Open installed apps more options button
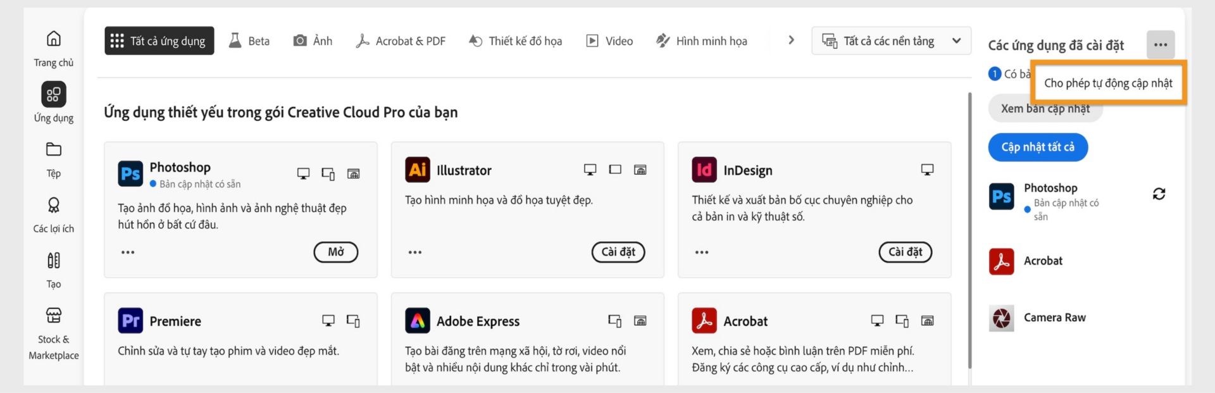This screenshot has width=1215, height=393. tap(1160, 44)
